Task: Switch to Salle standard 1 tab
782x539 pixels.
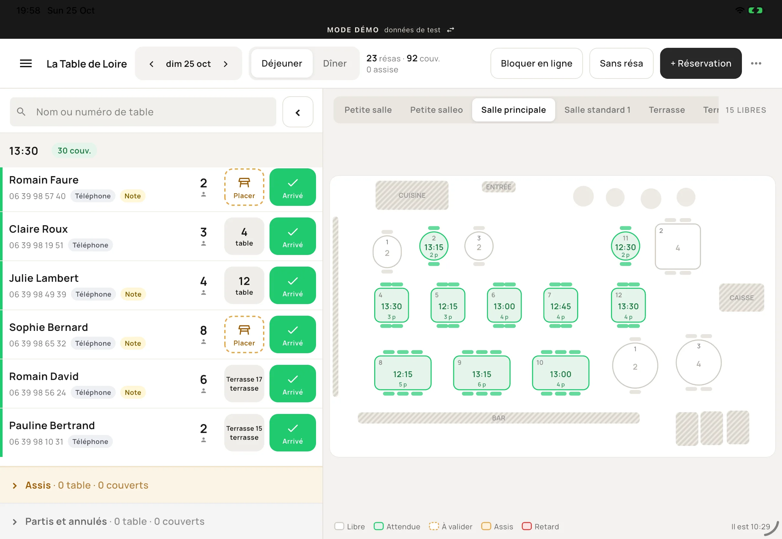Action: (597, 110)
